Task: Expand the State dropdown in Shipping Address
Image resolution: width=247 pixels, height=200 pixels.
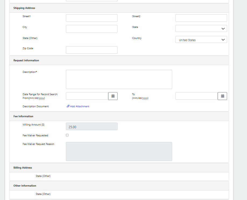Action: coord(201,28)
